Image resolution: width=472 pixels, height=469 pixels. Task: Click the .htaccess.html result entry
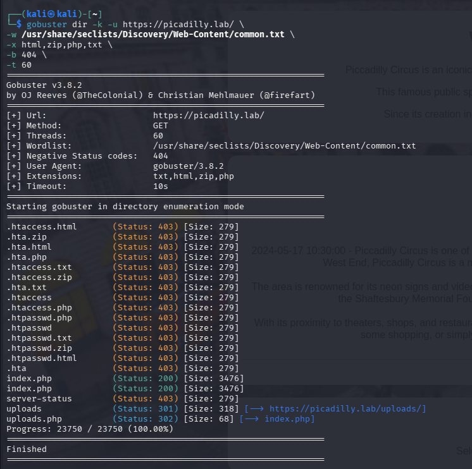[42, 226]
